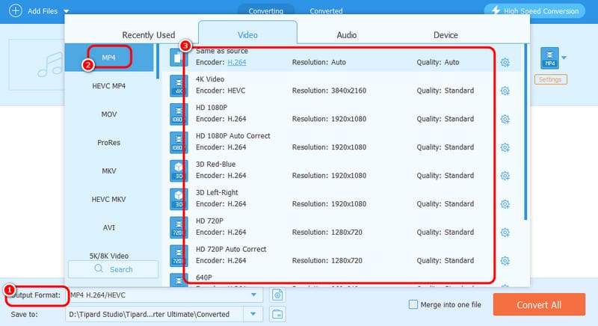Choose HEVC MP4 in the format list
598x326 pixels.
[x=108, y=86]
